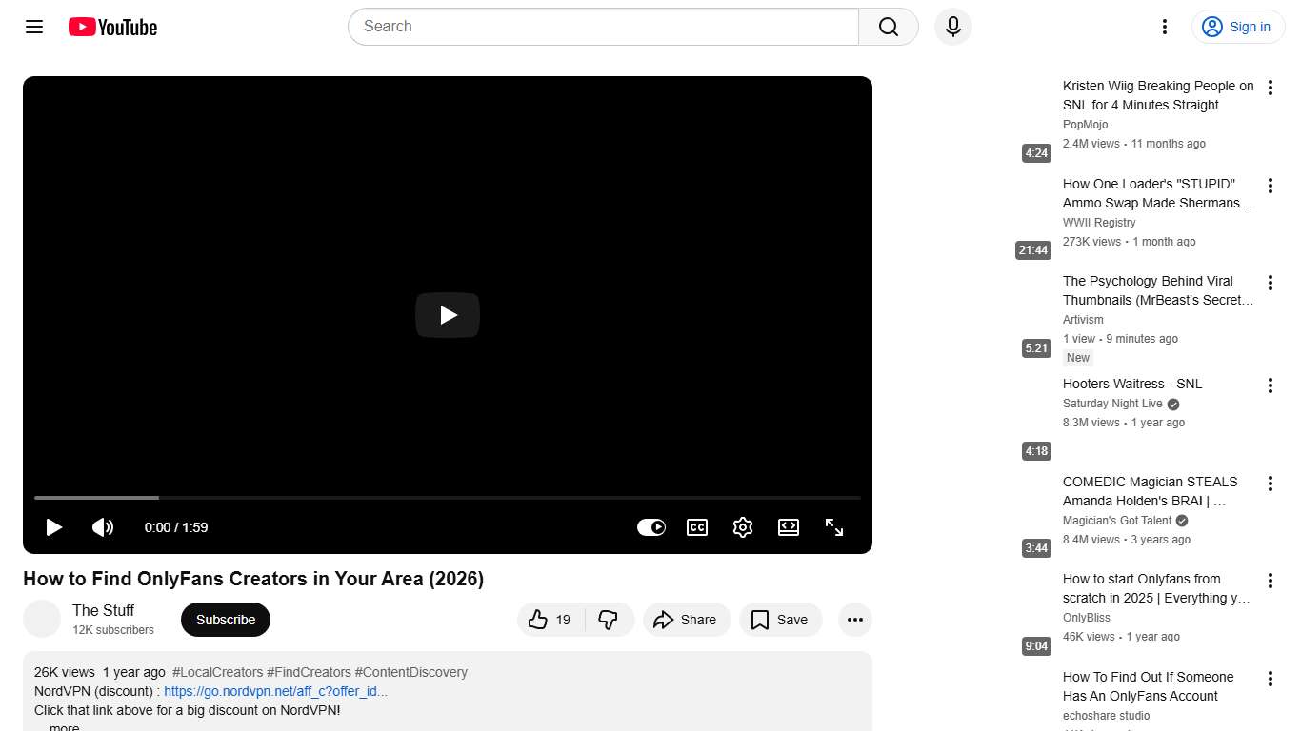Subscribe to The Stuff channel
Screen dimensions: 1301x731
point(225,620)
